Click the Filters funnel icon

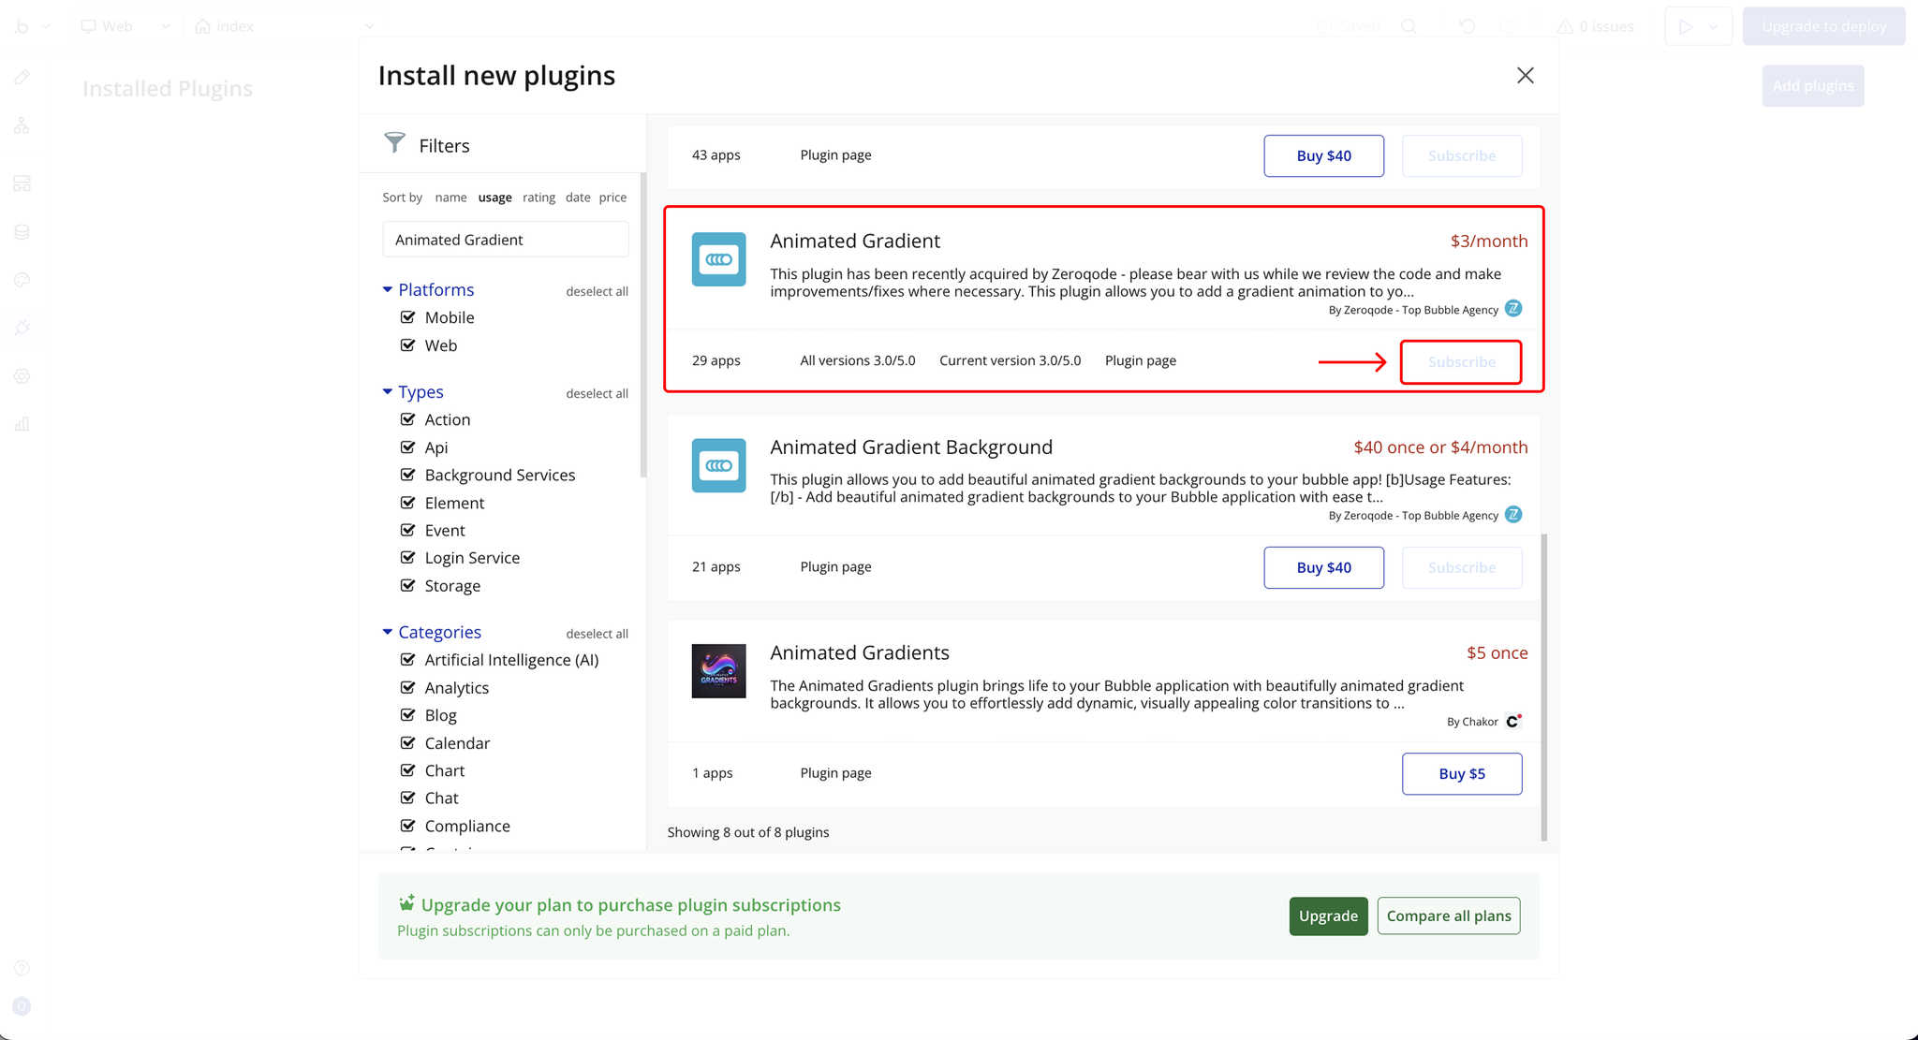[x=394, y=142]
